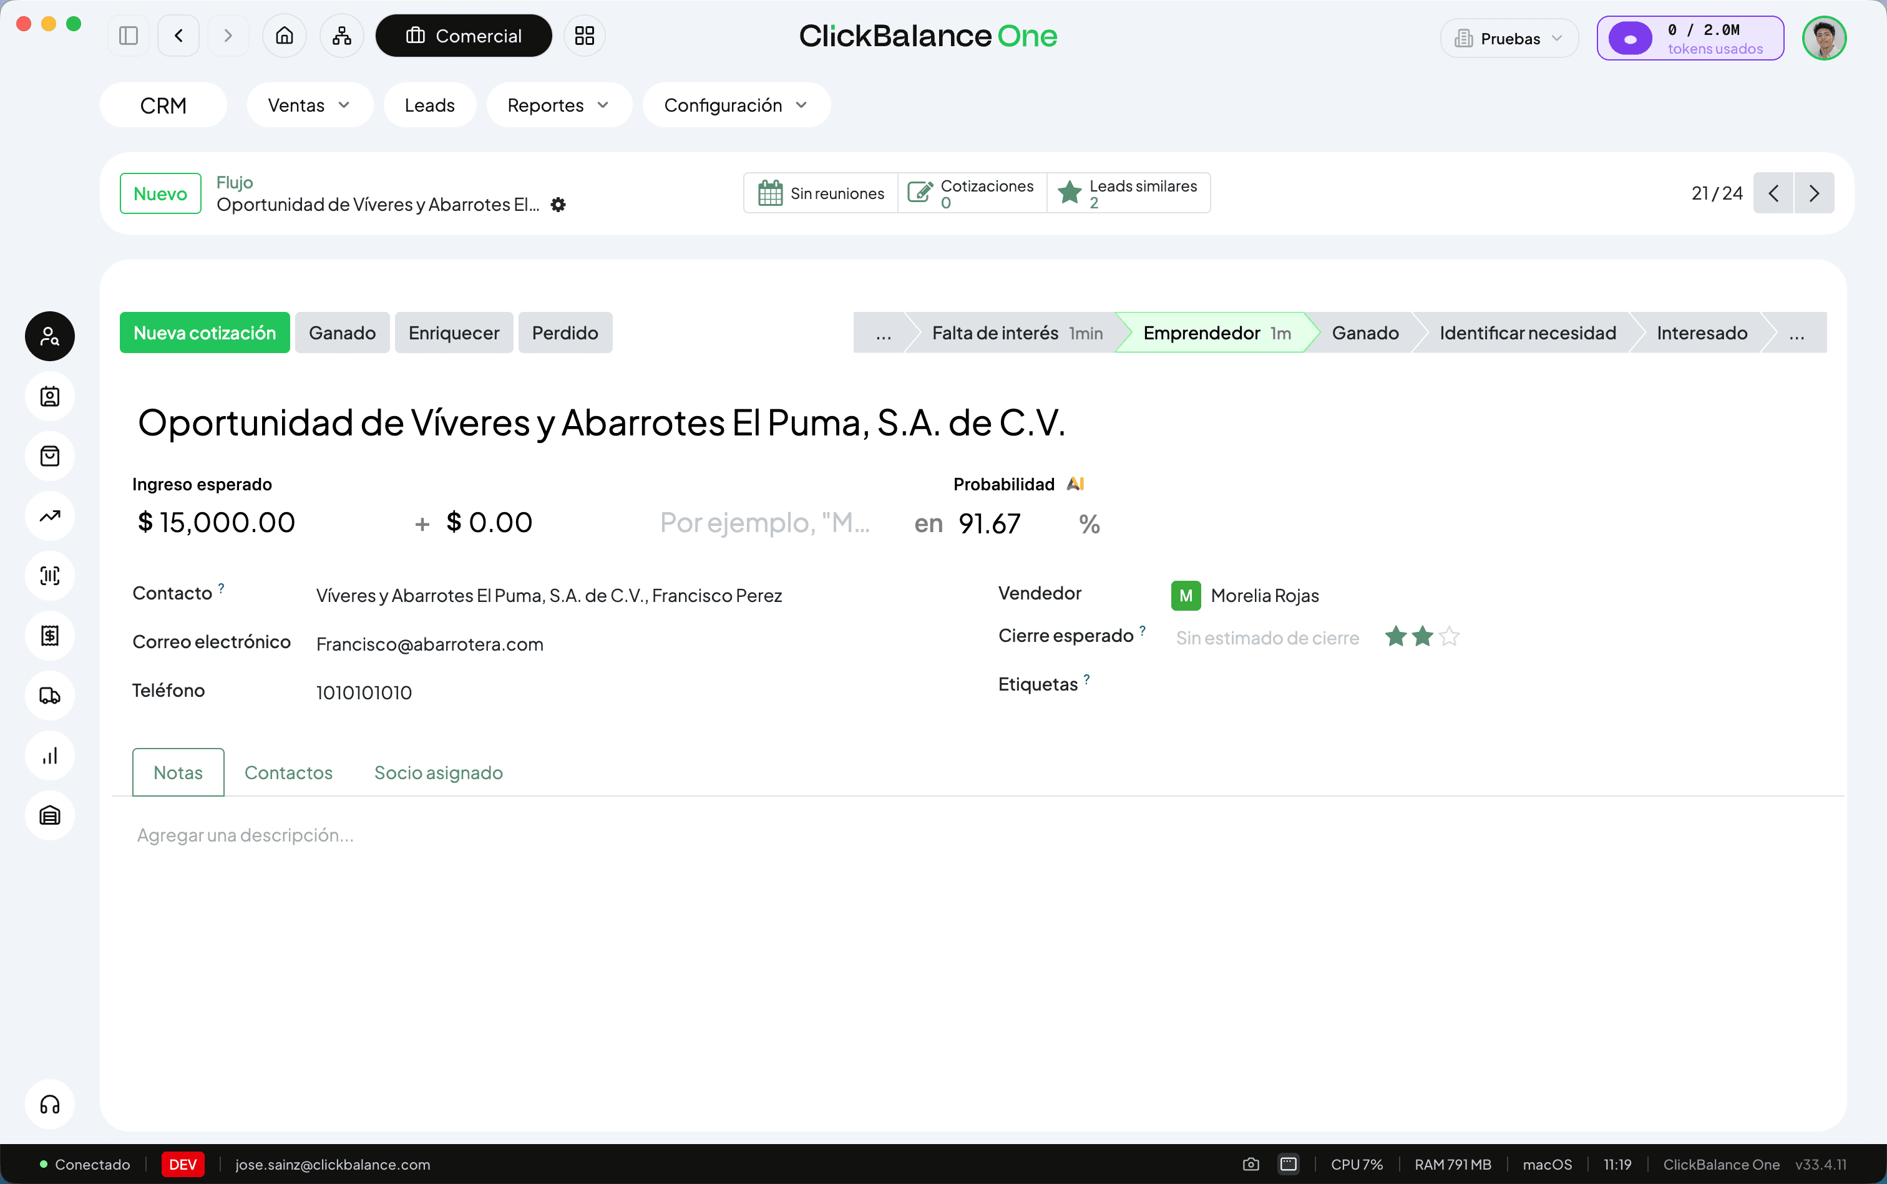Image resolution: width=1887 pixels, height=1184 pixels.
Task: Expand the Configuración dropdown menu
Action: 736,105
